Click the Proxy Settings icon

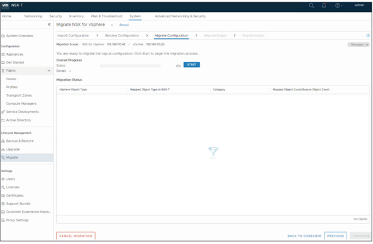3,220
